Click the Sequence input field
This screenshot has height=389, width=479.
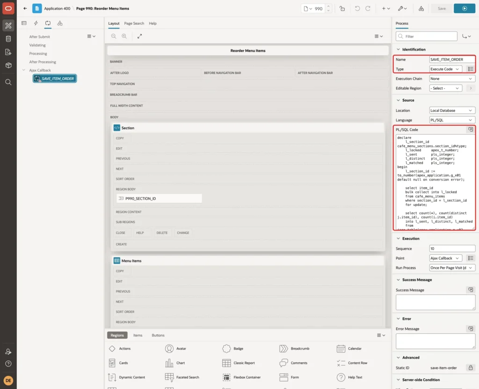click(x=452, y=249)
